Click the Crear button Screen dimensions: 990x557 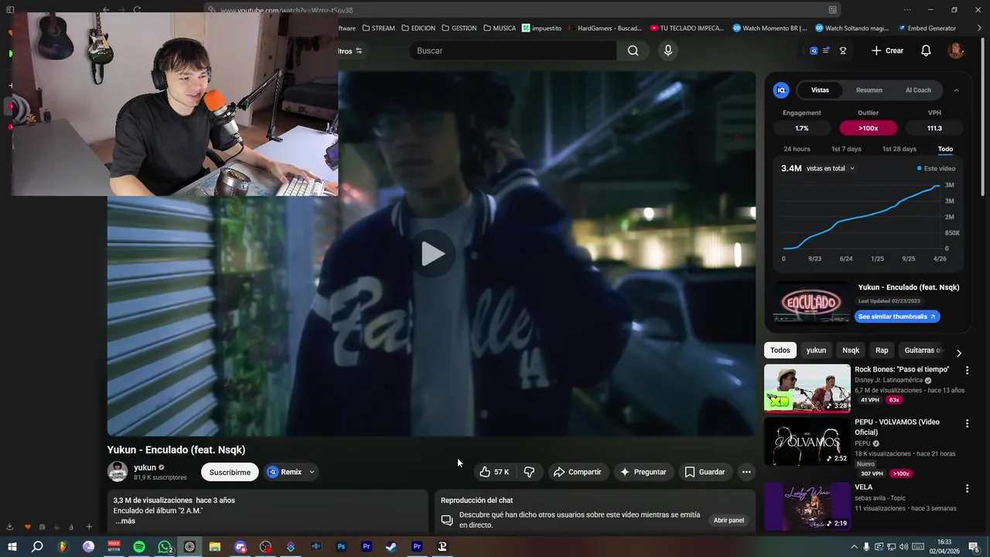tap(887, 51)
